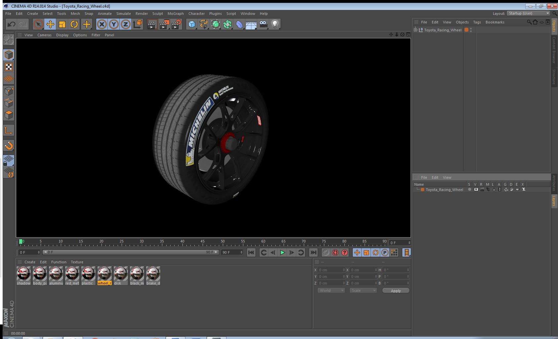This screenshot has width=558, height=339.
Task: Go to end of animation
Action: coord(313,252)
